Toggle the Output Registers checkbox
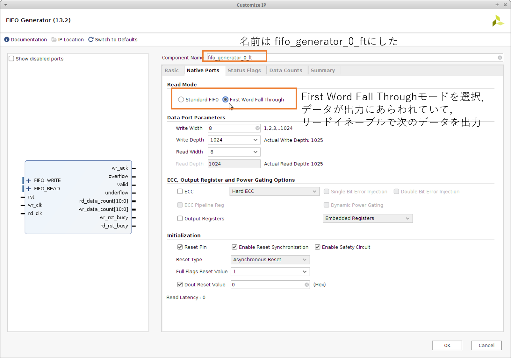The width and height of the screenshot is (511, 358). [180, 219]
